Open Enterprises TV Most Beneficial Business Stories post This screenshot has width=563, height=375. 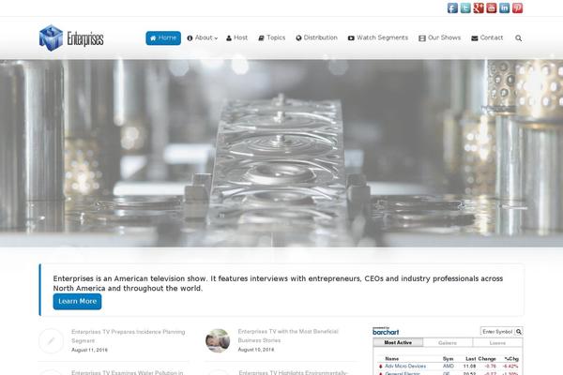click(x=288, y=336)
